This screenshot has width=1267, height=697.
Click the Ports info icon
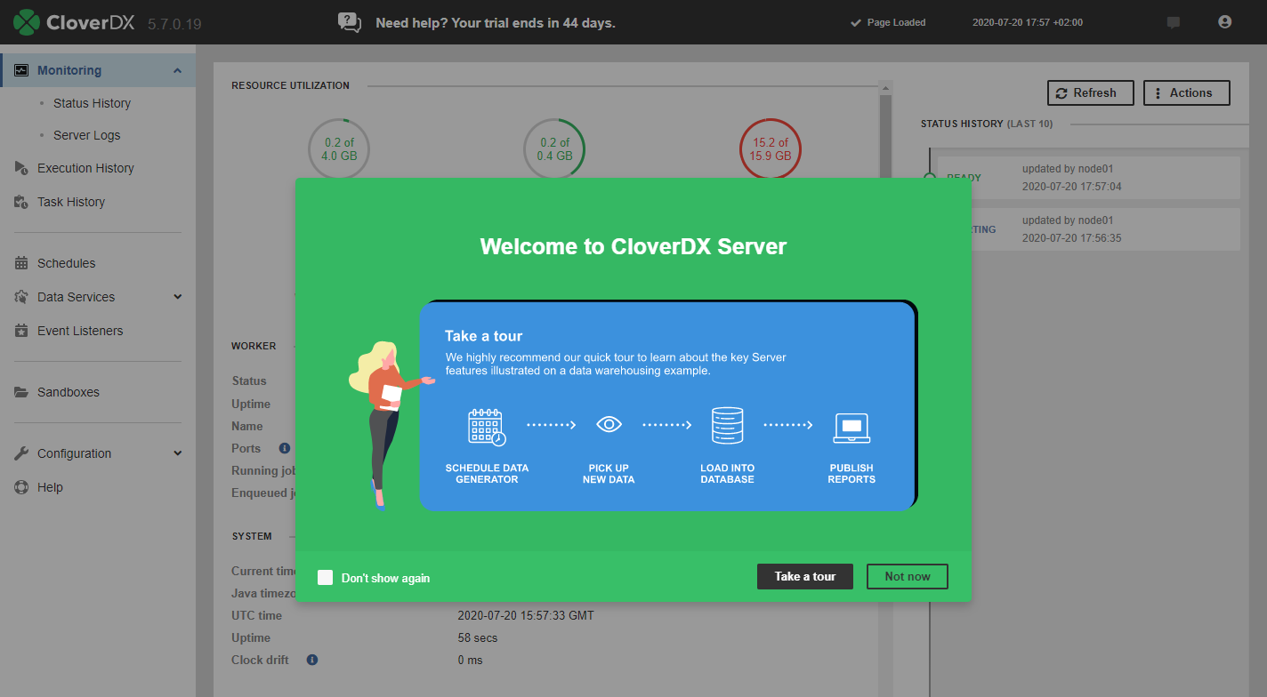pyautogui.click(x=285, y=448)
